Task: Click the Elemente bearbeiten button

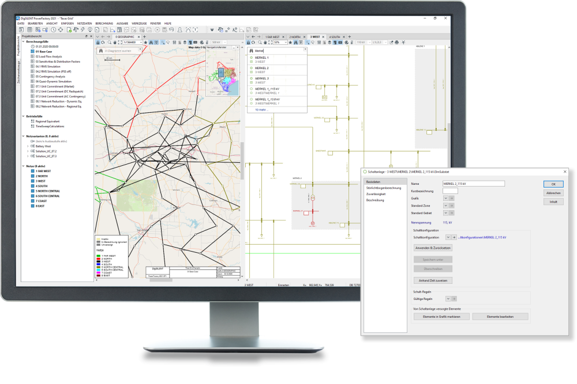Action: point(500,317)
